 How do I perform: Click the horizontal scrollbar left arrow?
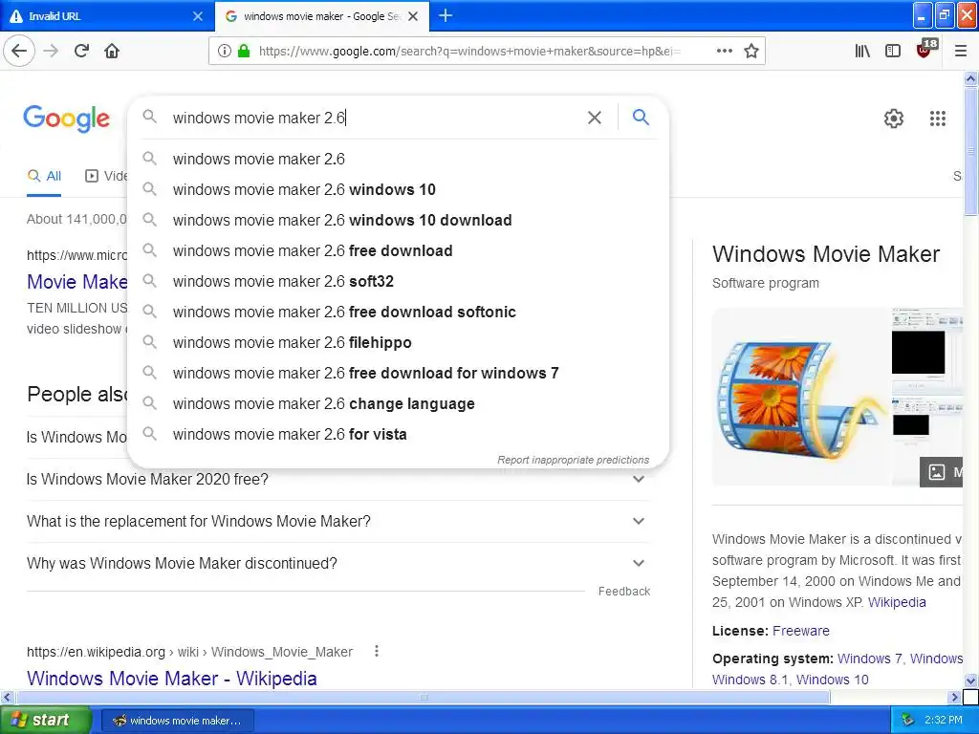pos(7,697)
